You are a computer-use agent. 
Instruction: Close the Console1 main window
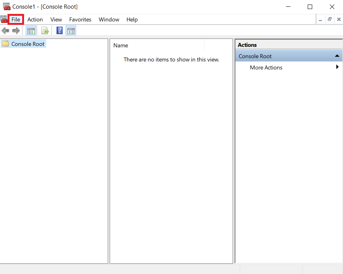[x=332, y=6]
